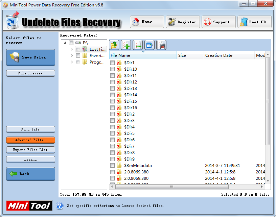
Task: Click the horizontal scrollbar left arrow
Action: (x=112, y=187)
